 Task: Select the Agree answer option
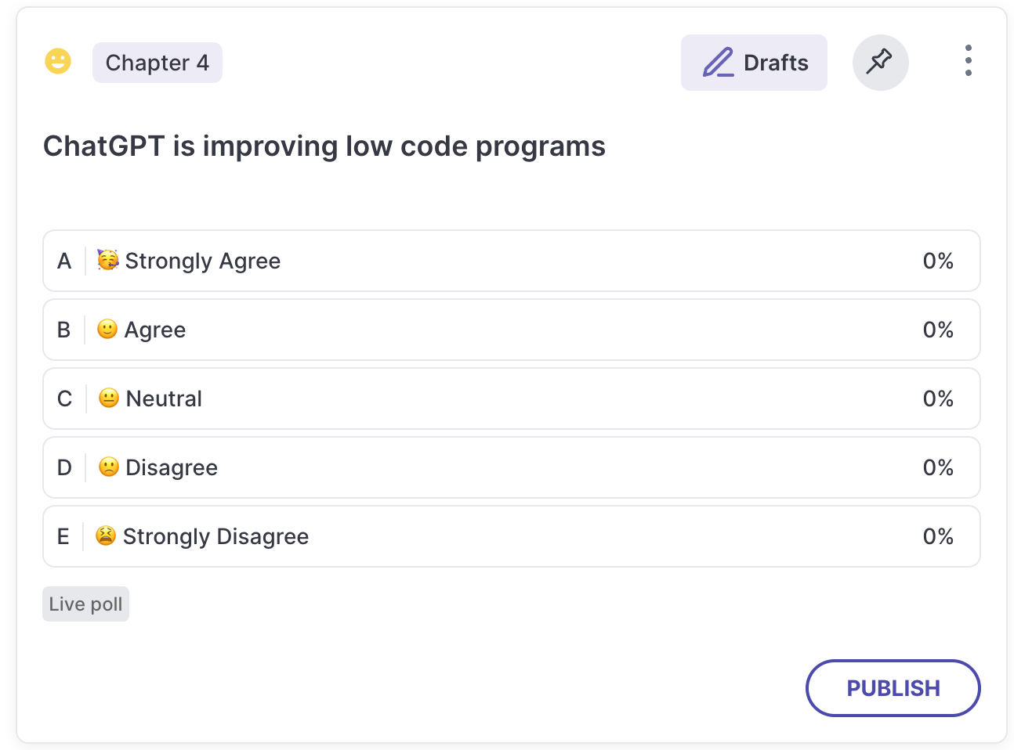click(512, 330)
